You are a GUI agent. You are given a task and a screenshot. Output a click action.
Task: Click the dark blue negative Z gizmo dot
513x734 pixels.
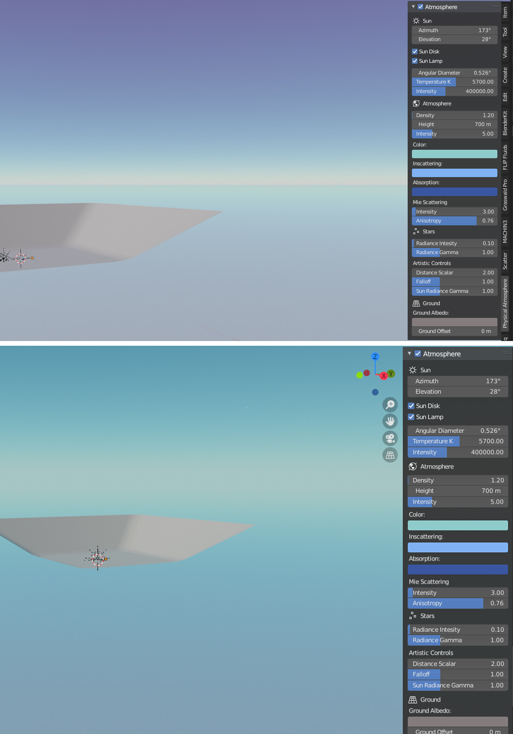375,392
